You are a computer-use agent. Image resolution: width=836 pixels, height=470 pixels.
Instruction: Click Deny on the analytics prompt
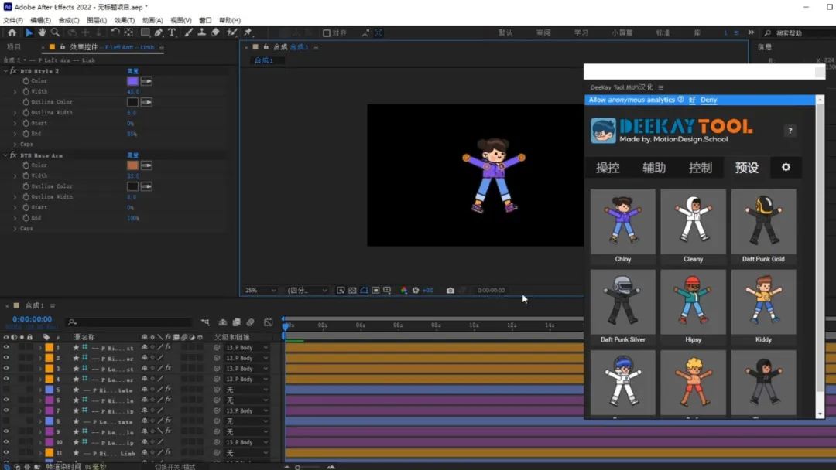tap(708, 100)
